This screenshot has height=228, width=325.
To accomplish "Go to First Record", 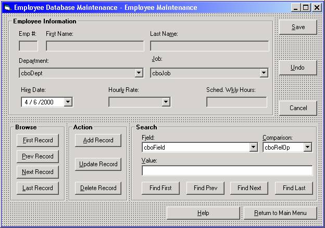I will (x=37, y=140).
